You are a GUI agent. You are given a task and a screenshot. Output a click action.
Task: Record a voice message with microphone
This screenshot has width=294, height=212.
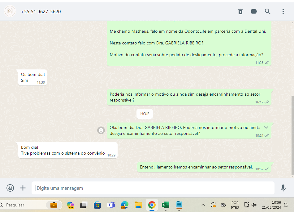(x=283, y=188)
